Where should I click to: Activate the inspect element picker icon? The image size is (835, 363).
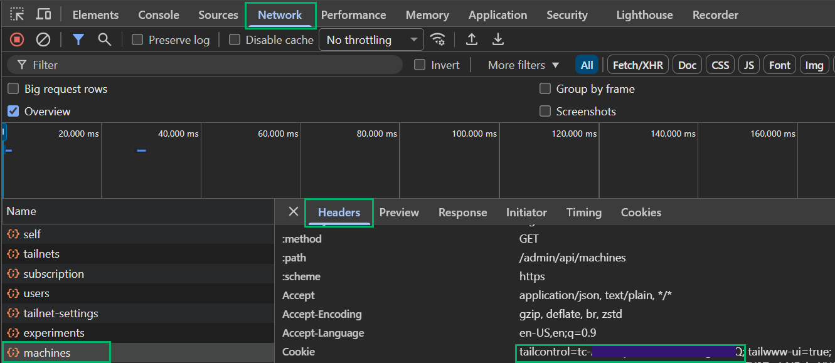tap(17, 14)
